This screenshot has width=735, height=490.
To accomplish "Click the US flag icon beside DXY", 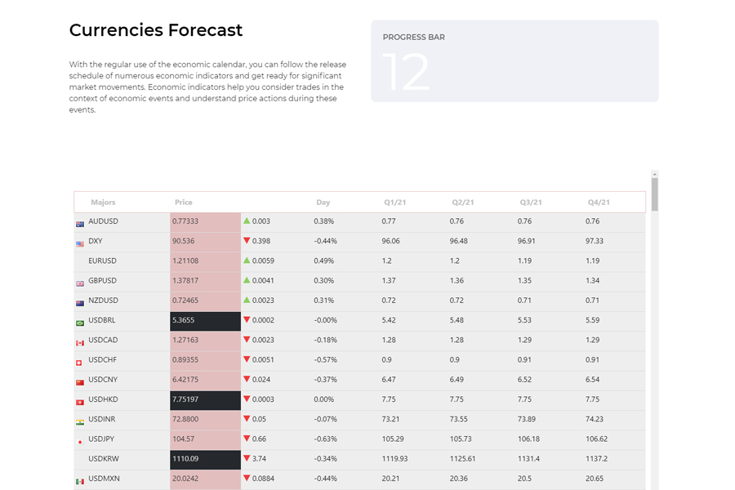I will point(80,243).
